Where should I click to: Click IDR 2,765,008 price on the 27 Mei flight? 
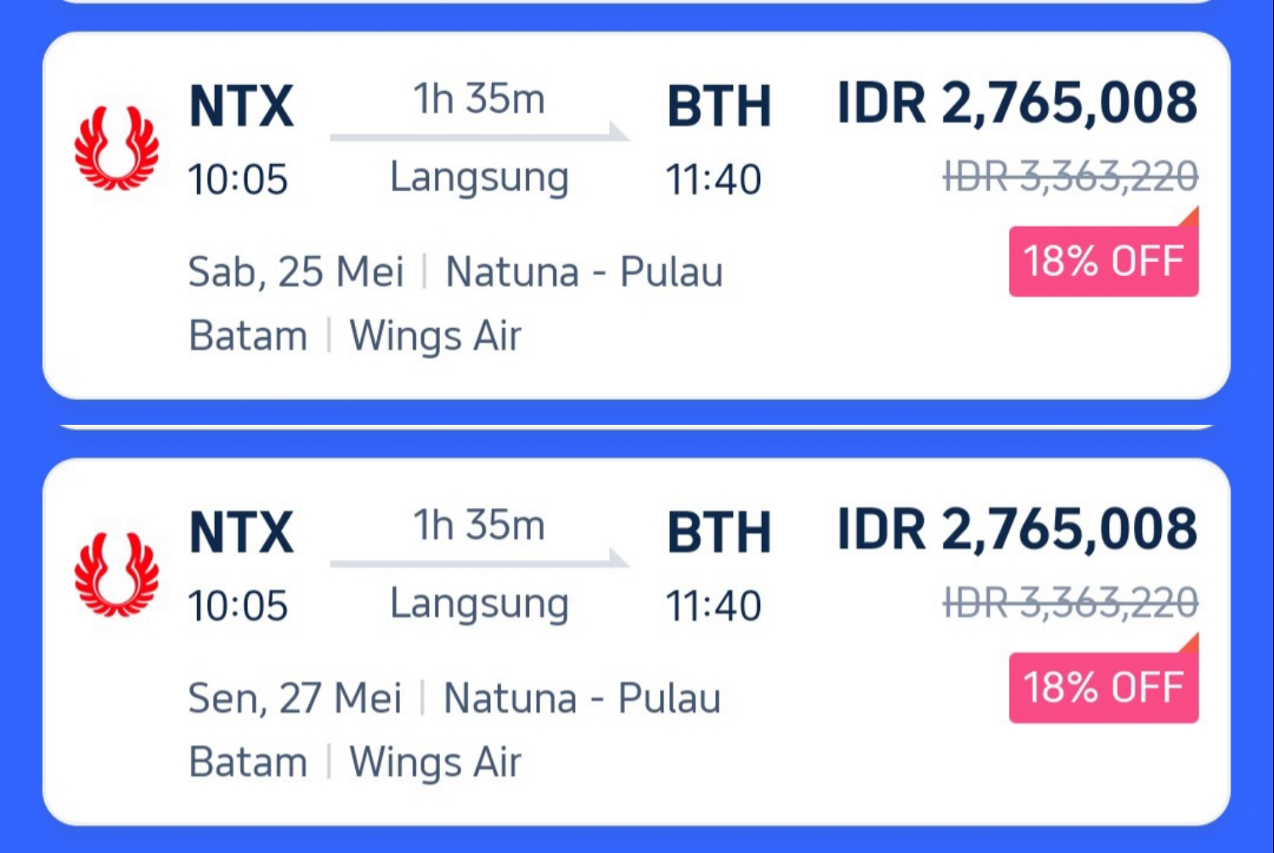(x=1018, y=532)
